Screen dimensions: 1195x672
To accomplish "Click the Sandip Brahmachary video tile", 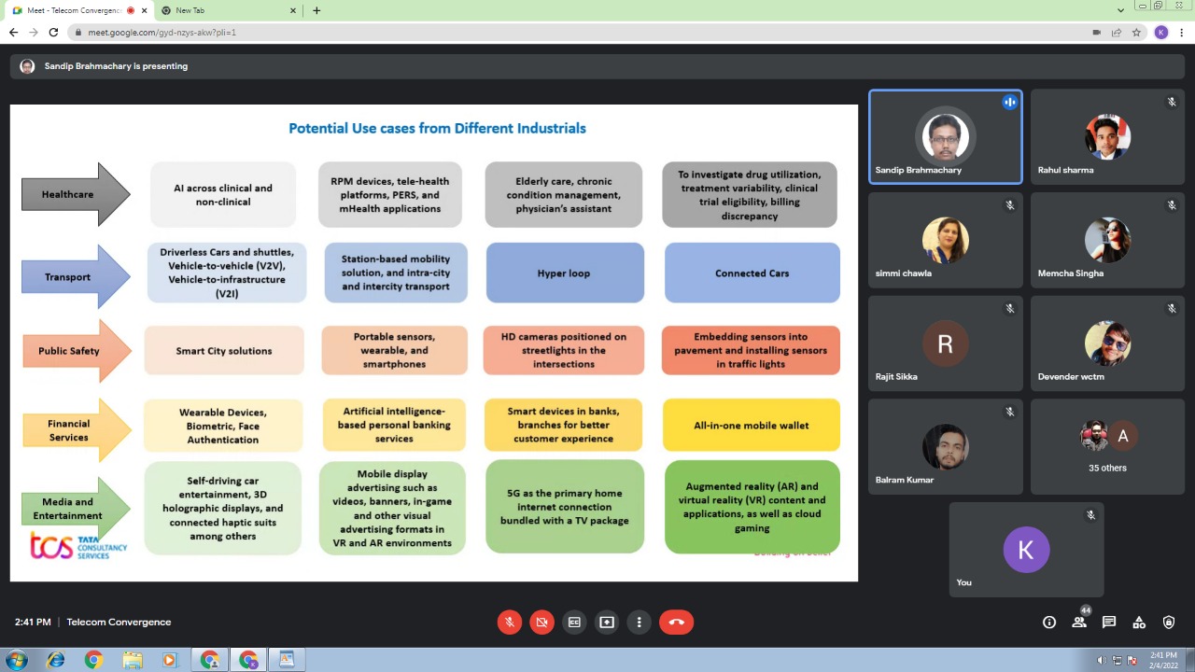I will coord(945,137).
